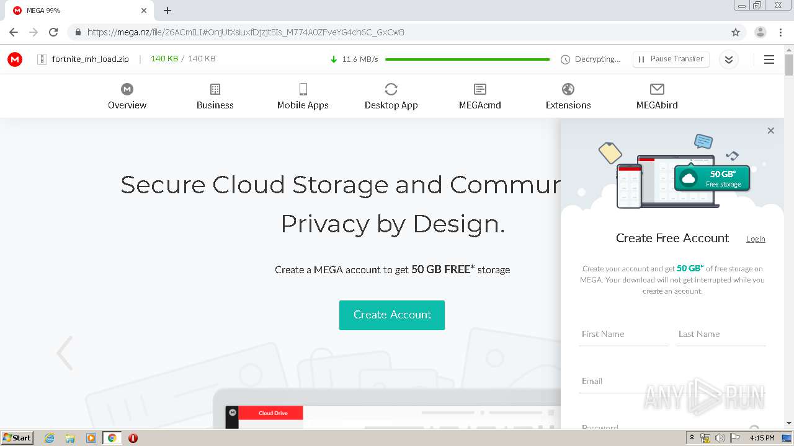Open red Opera icon in taskbar

click(x=133, y=438)
